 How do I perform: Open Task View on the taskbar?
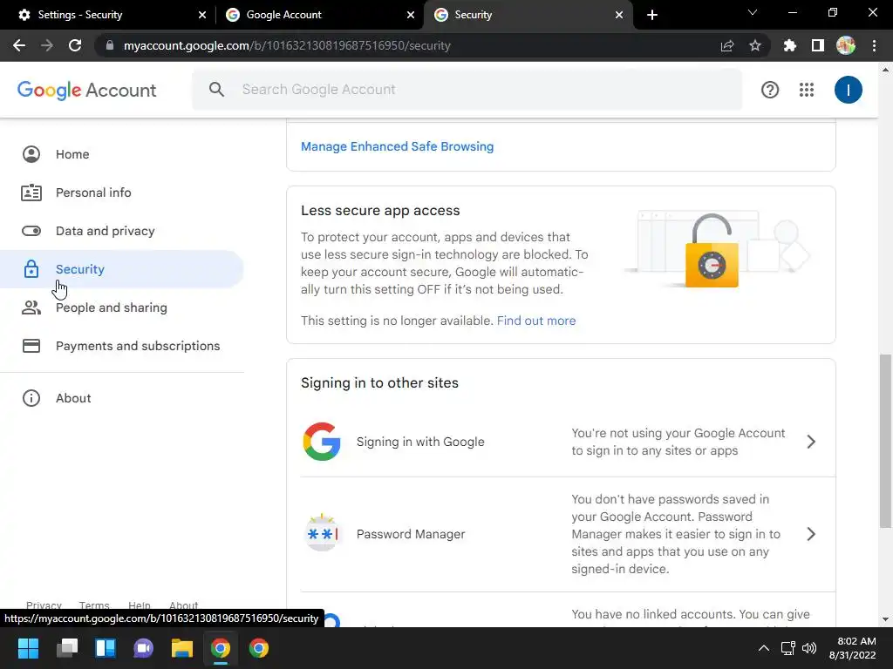point(67,648)
